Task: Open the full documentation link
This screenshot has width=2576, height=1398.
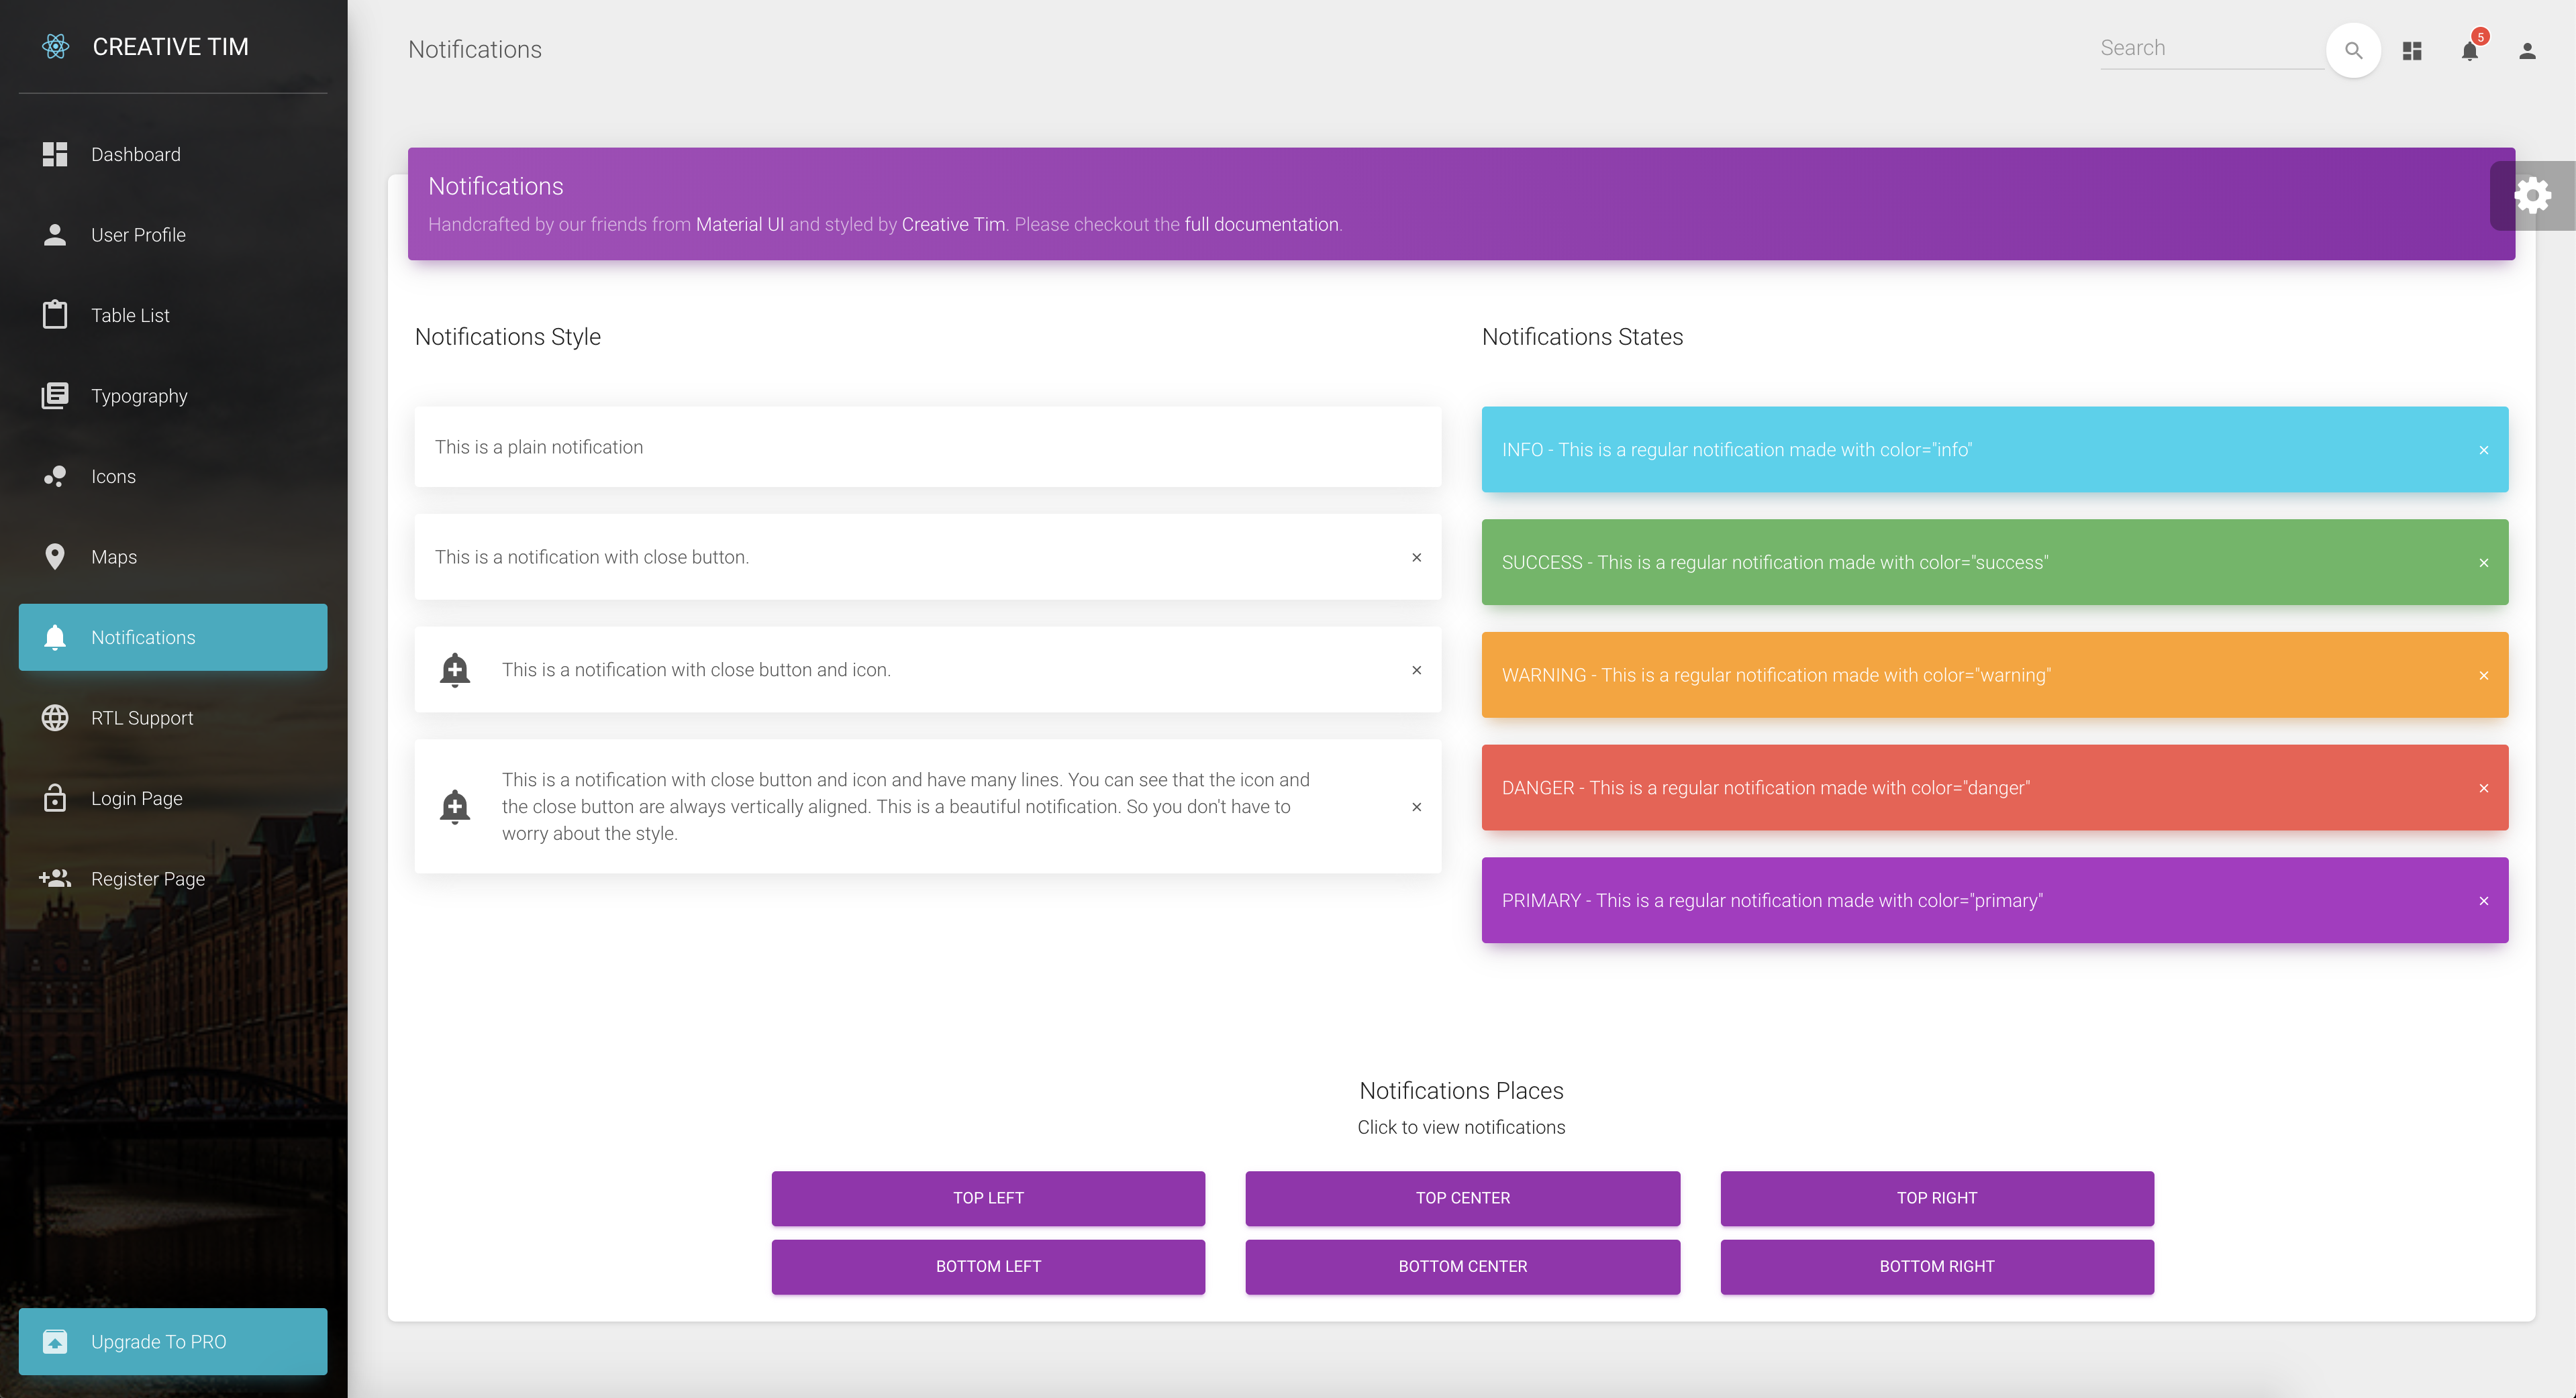Action: coord(1261,225)
